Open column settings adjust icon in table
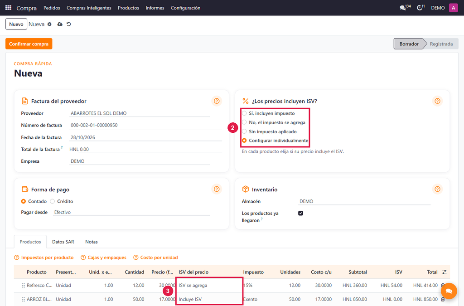Image resolution: width=464 pixels, height=306 pixels. click(x=444, y=272)
